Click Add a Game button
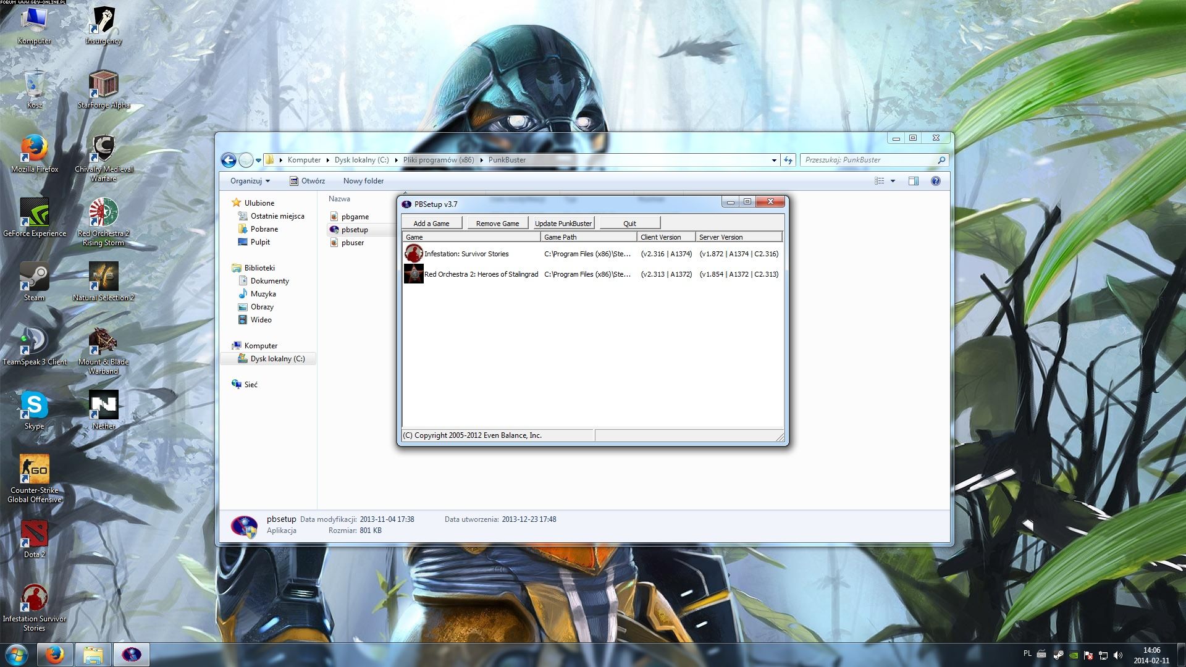The width and height of the screenshot is (1186, 667). click(x=431, y=223)
